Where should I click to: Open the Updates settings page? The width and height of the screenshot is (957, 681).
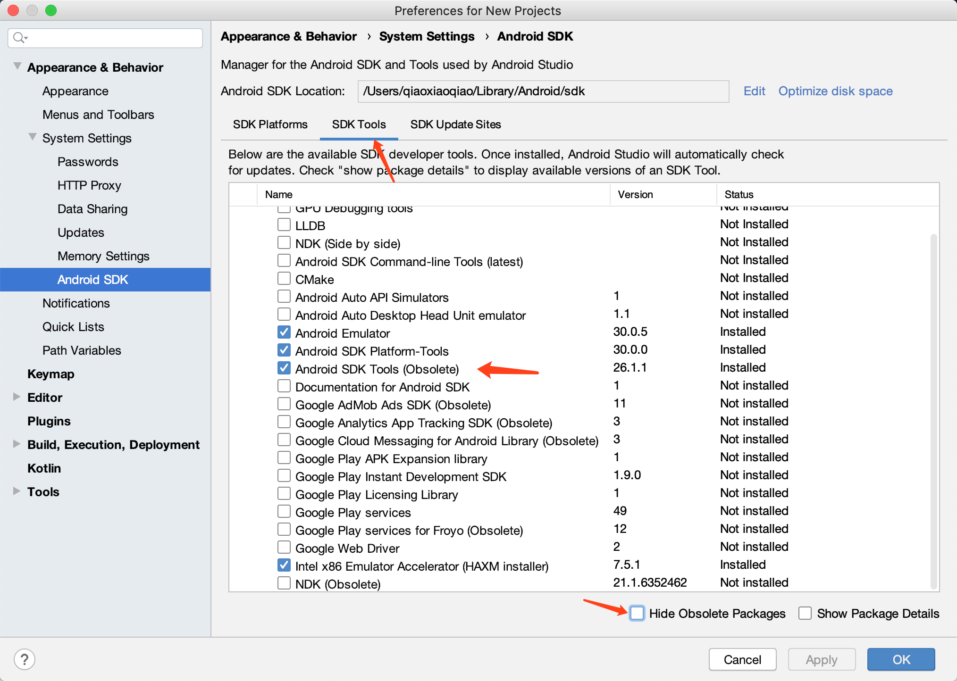pyautogui.click(x=81, y=233)
